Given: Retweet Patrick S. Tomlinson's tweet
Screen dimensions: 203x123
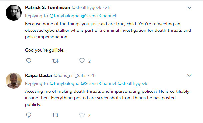Looking at the screenshot, I should [x=55, y=61].
